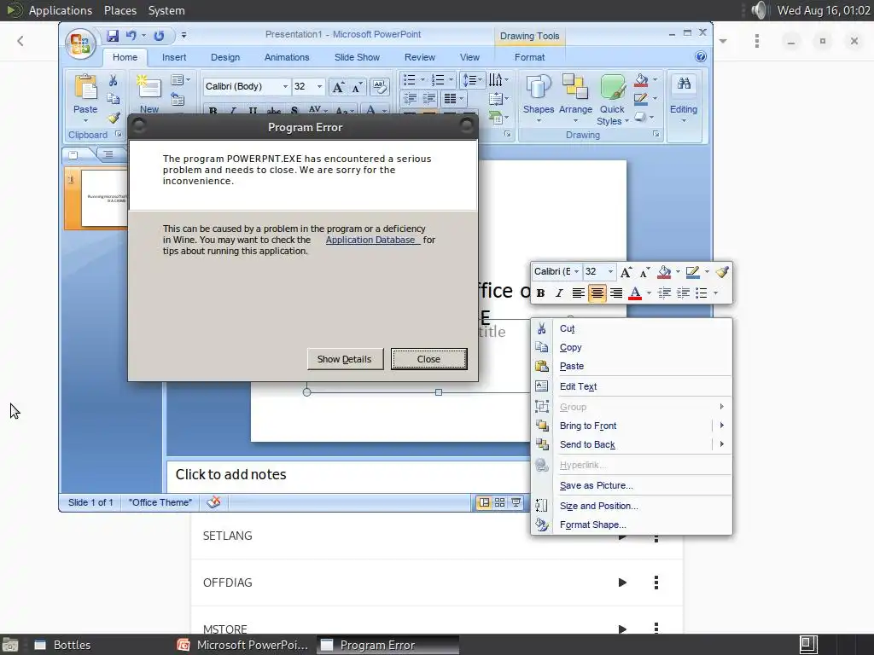Click the ribbon Paste clipboard icon
The height and width of the screenshot is (655, 874).
click(85, 88)
